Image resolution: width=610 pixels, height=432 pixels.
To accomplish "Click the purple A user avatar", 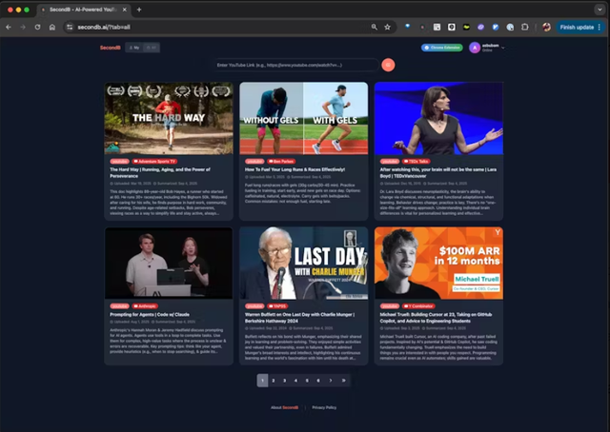I will click(x=475, y=48).
